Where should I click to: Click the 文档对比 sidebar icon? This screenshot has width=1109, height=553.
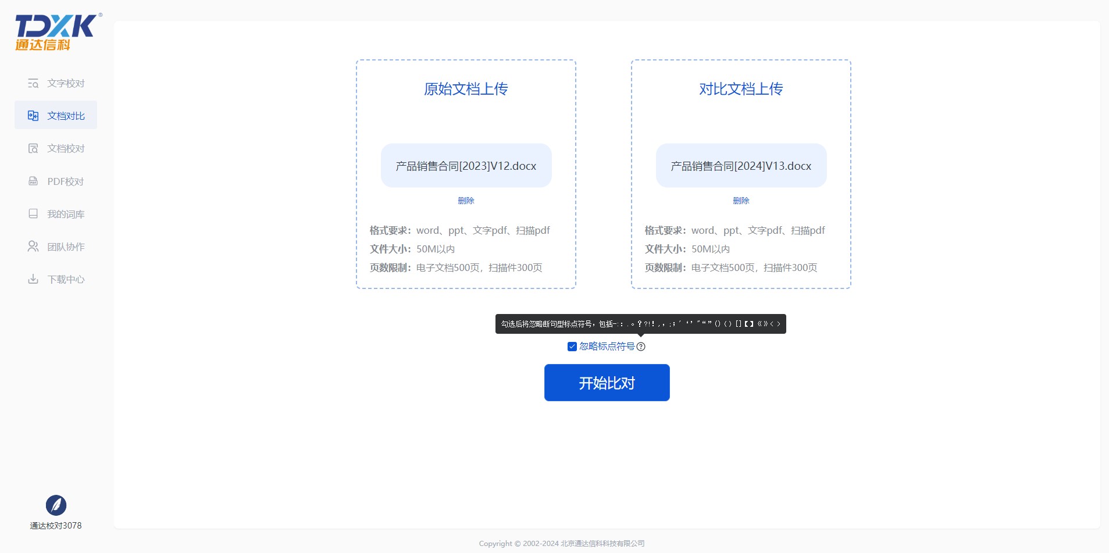(33, 116)
